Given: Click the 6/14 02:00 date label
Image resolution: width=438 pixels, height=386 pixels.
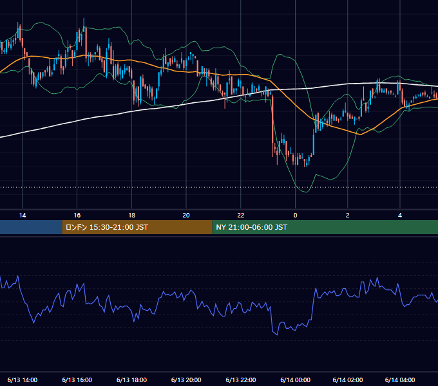Looking at the screenshot, I should 347,380.
